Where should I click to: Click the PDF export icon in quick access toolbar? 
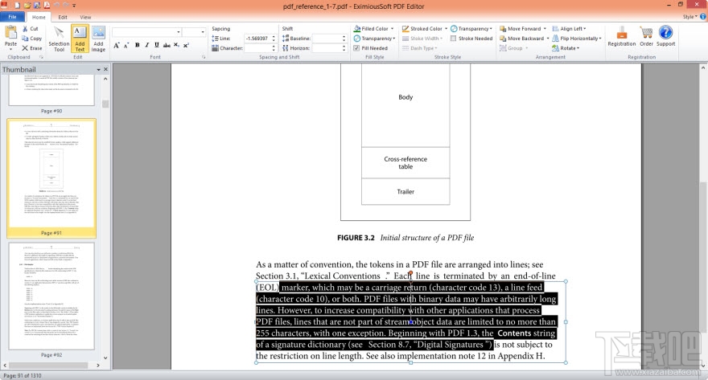click(47, 6)
